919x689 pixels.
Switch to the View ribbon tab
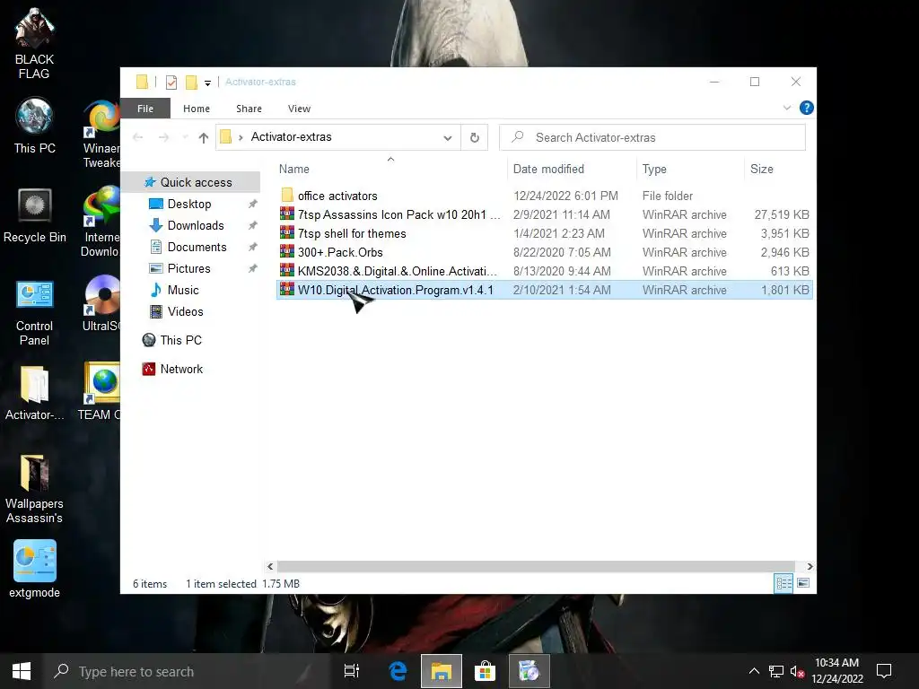click(299, 109)
